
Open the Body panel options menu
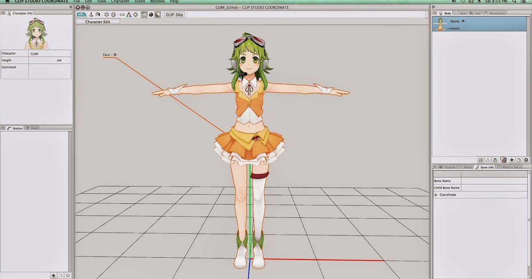coord(434,13)
